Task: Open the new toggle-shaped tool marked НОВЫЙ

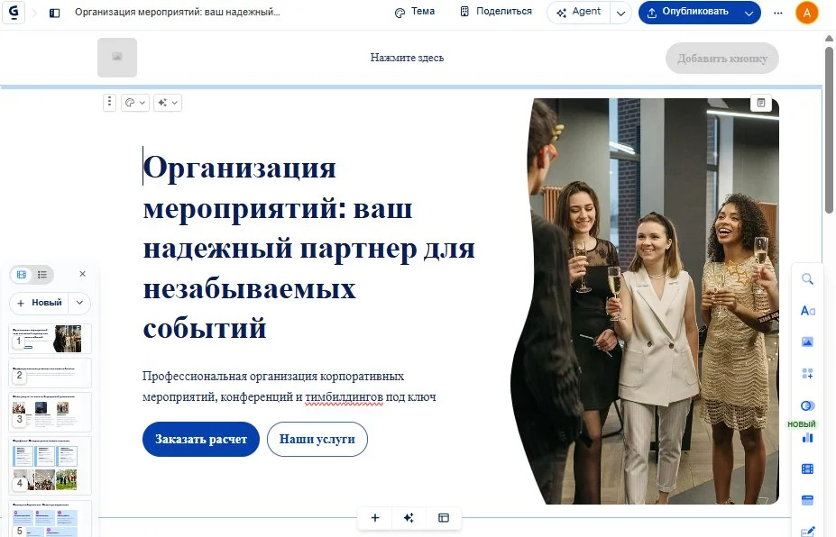Action: click(807, 406)
